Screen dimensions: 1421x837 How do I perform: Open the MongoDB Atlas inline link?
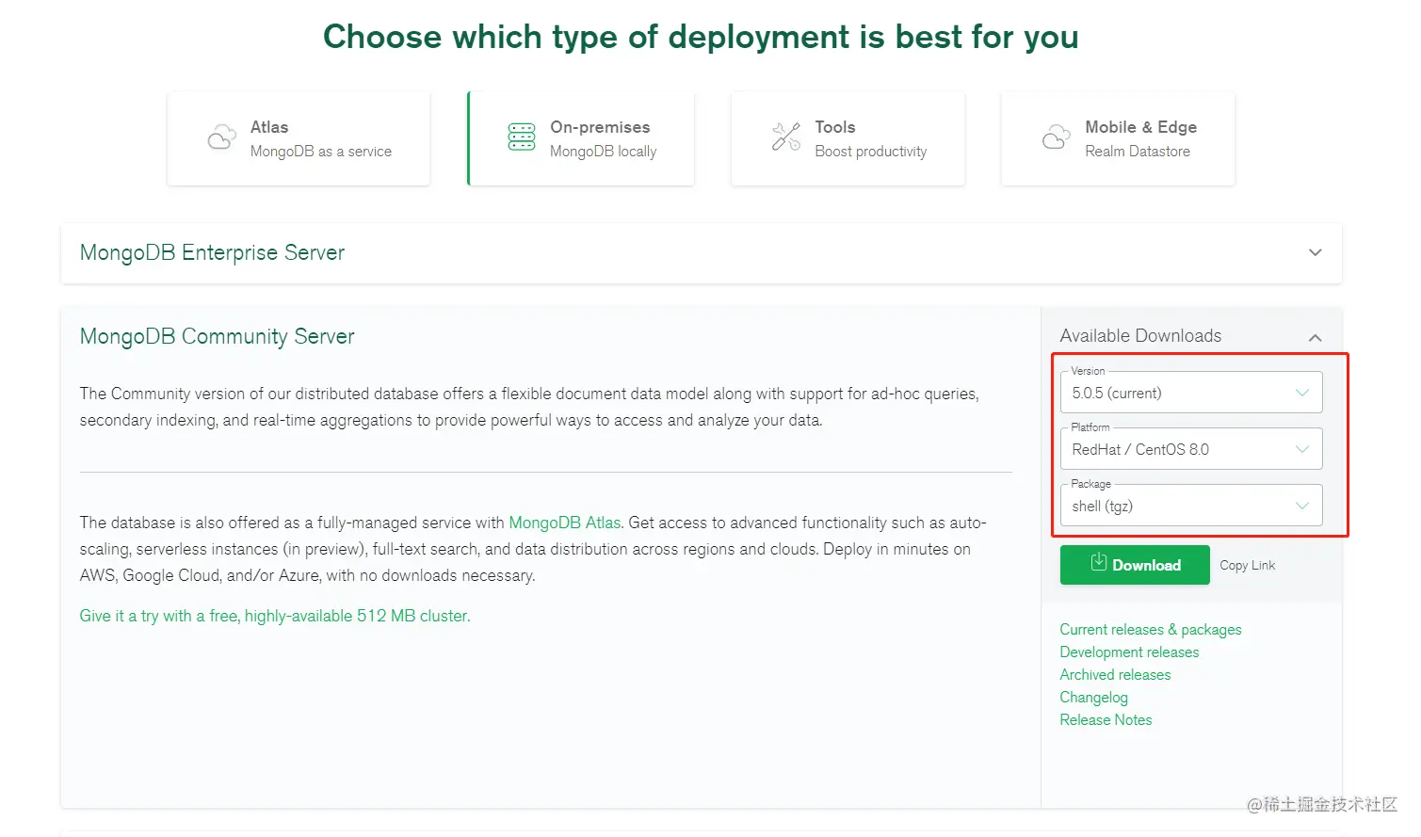[x=564, y=523]
